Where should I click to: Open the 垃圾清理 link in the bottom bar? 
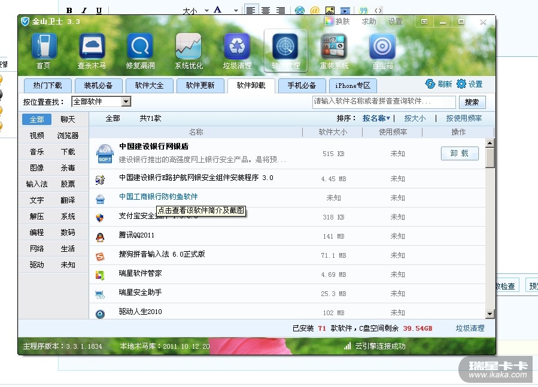coord(470,328)
